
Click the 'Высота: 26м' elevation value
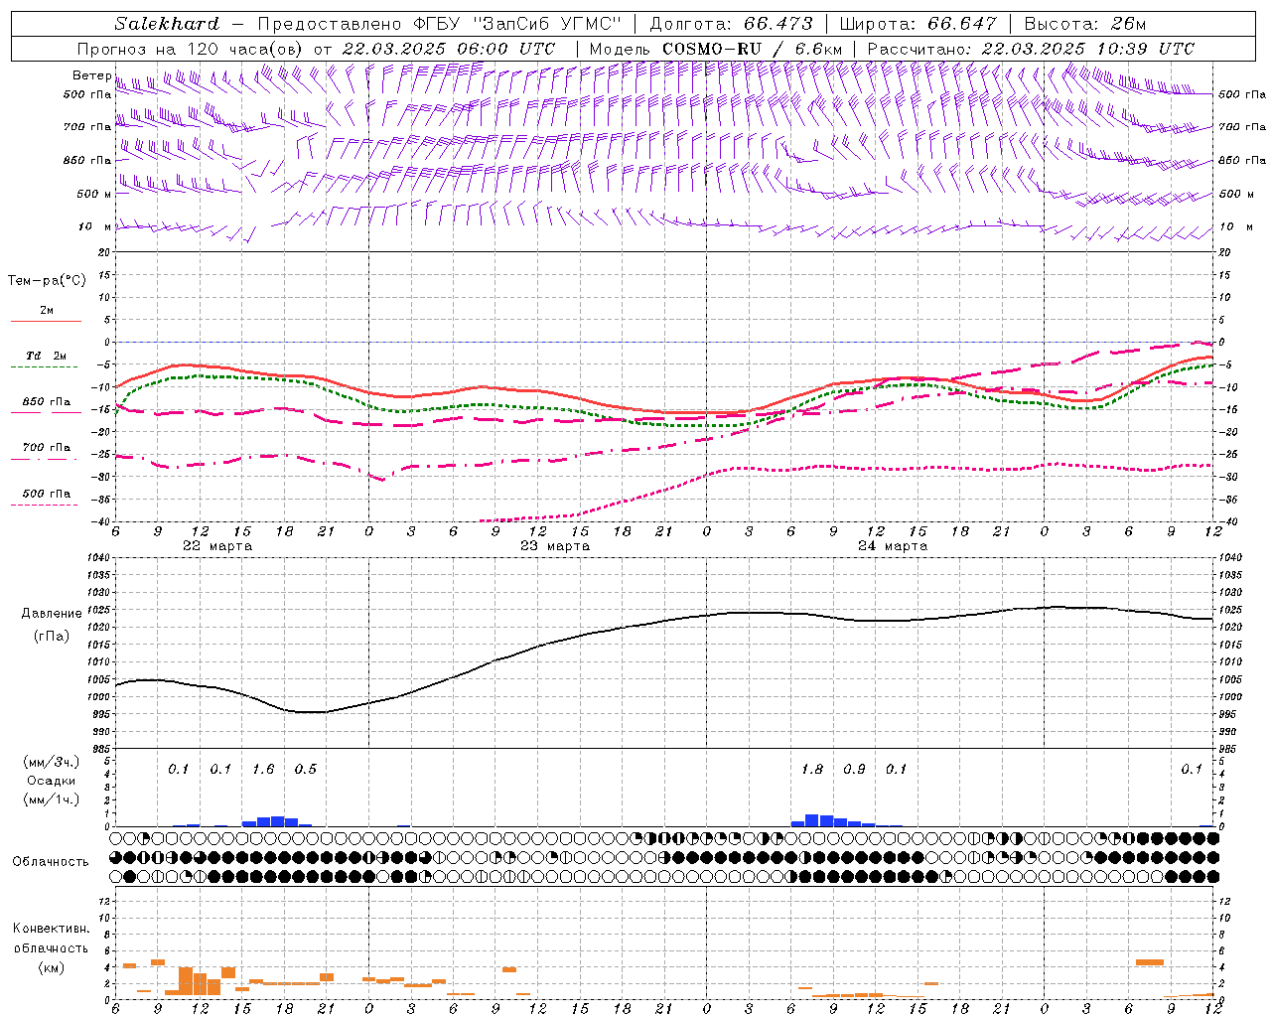pyautogui.click(x=1085, y=24)
